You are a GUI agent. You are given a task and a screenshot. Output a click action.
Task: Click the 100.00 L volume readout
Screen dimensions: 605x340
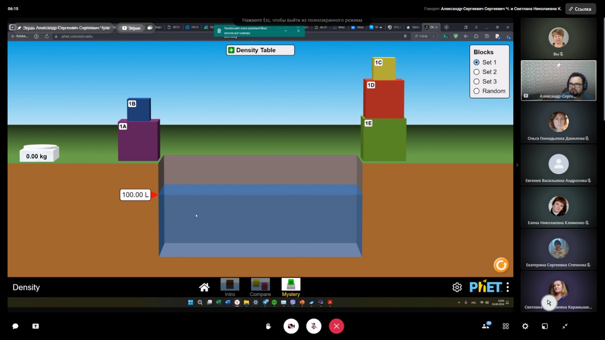coord(135,195)
